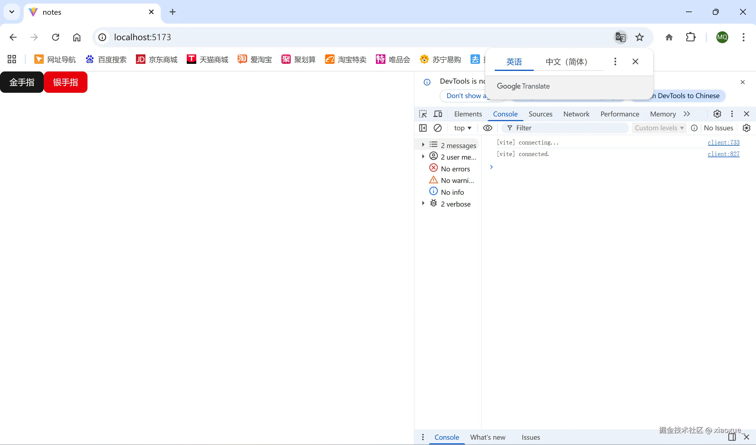Toggle the device toolbar icon
756x445 pixels.
coord(438,114)
